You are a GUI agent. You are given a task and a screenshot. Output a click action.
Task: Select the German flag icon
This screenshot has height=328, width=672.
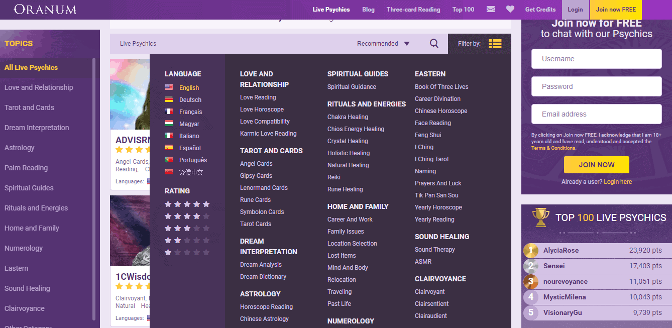[169, 99]
